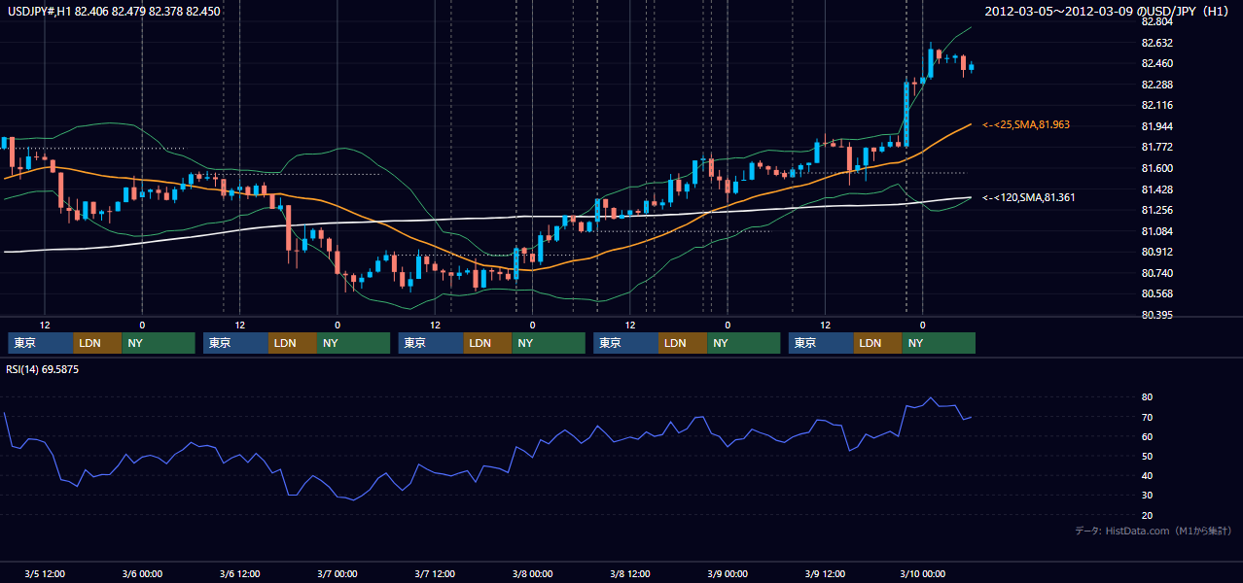Select the 82.288 price axis label
The image size is (1243, 583).
(1156, 85)
